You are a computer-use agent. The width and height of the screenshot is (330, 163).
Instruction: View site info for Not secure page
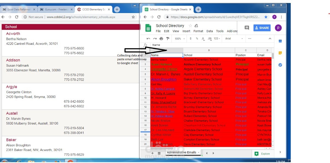coord(34,17)
